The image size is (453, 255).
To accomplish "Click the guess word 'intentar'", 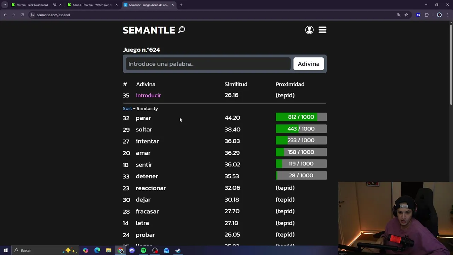I will [x=147, y=141].
